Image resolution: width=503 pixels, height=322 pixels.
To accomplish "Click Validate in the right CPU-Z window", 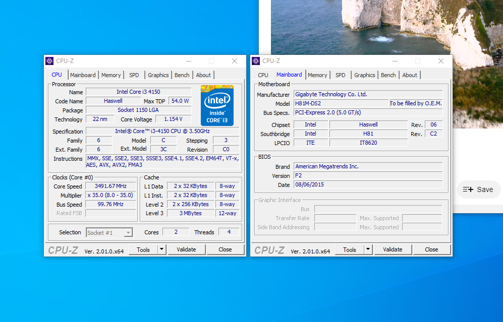I will (393, 249).
